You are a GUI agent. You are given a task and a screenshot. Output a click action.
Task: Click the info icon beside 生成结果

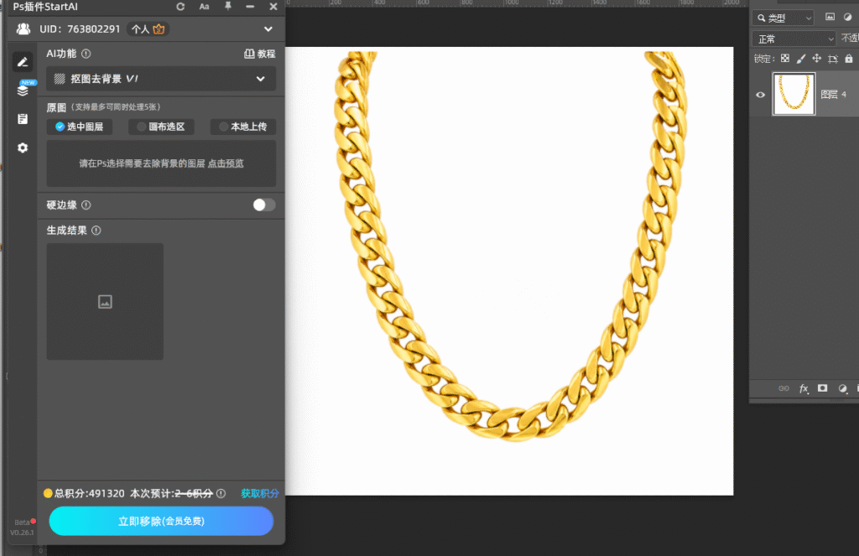pyautogui.click(x=96, y=231)
